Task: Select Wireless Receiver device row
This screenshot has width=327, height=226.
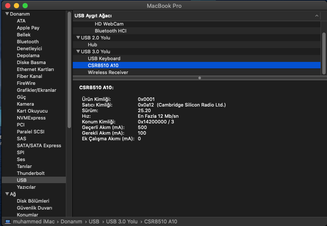Action: [108, 72]
